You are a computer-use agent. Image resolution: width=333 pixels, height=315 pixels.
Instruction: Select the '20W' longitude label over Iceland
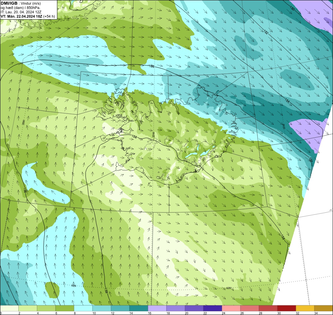point(153,135)
